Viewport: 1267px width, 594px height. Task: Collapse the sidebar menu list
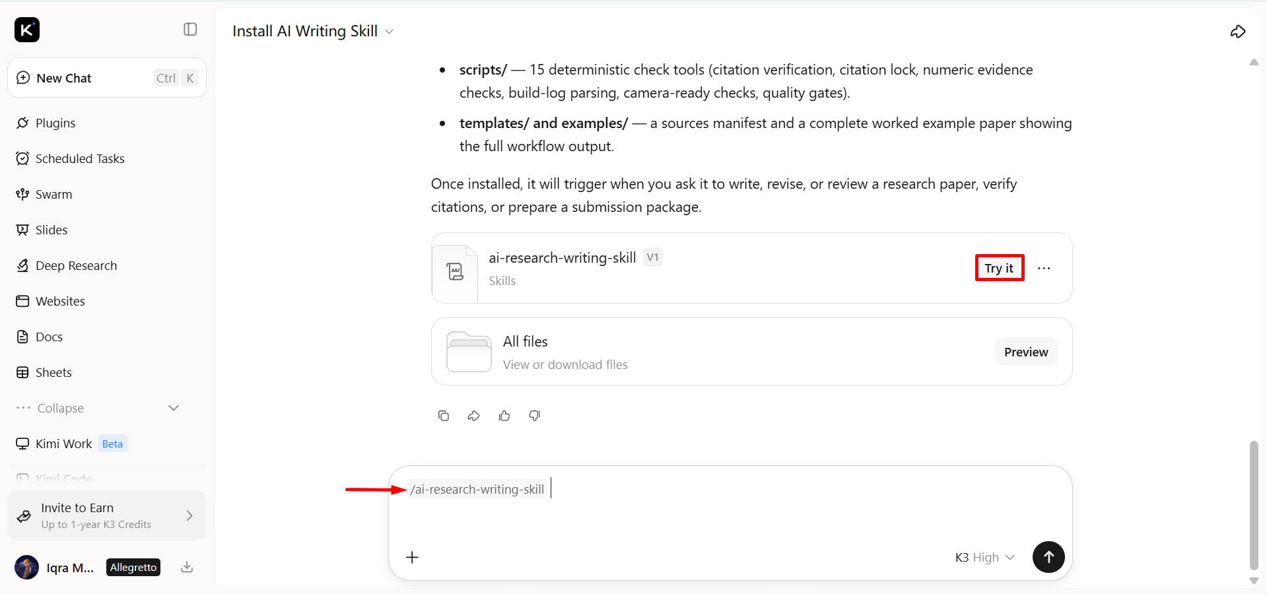(98, 408)
